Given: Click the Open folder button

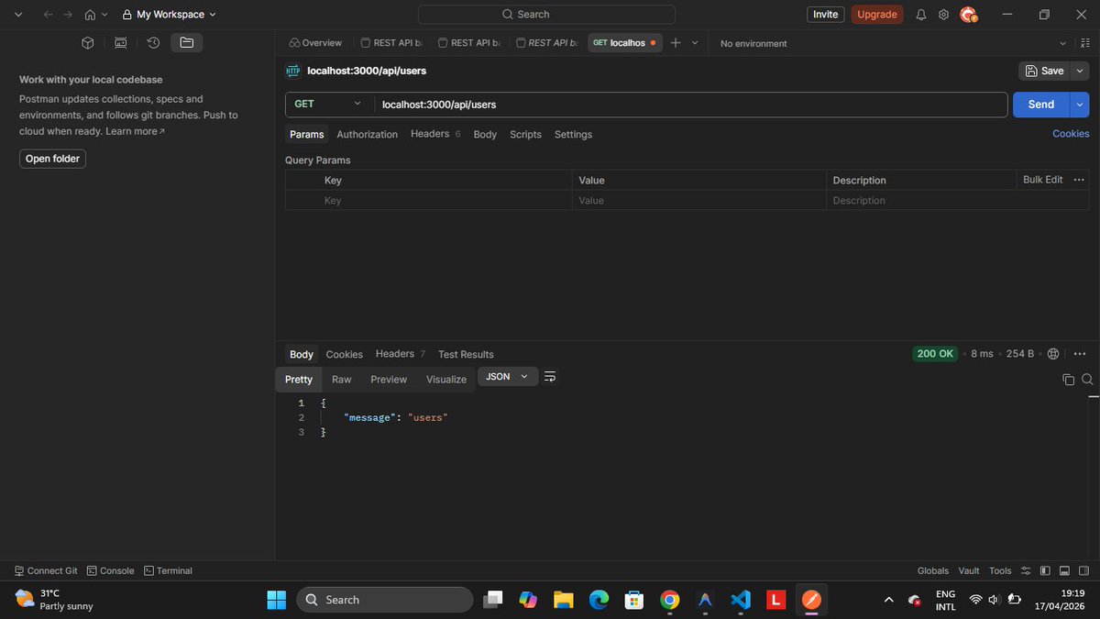Looking at the screenshot, I should pos(52,159).
